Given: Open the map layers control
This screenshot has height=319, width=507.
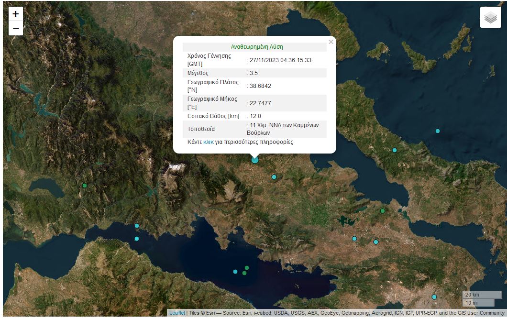Looking at the screenshot, I should tap(490, 18).
